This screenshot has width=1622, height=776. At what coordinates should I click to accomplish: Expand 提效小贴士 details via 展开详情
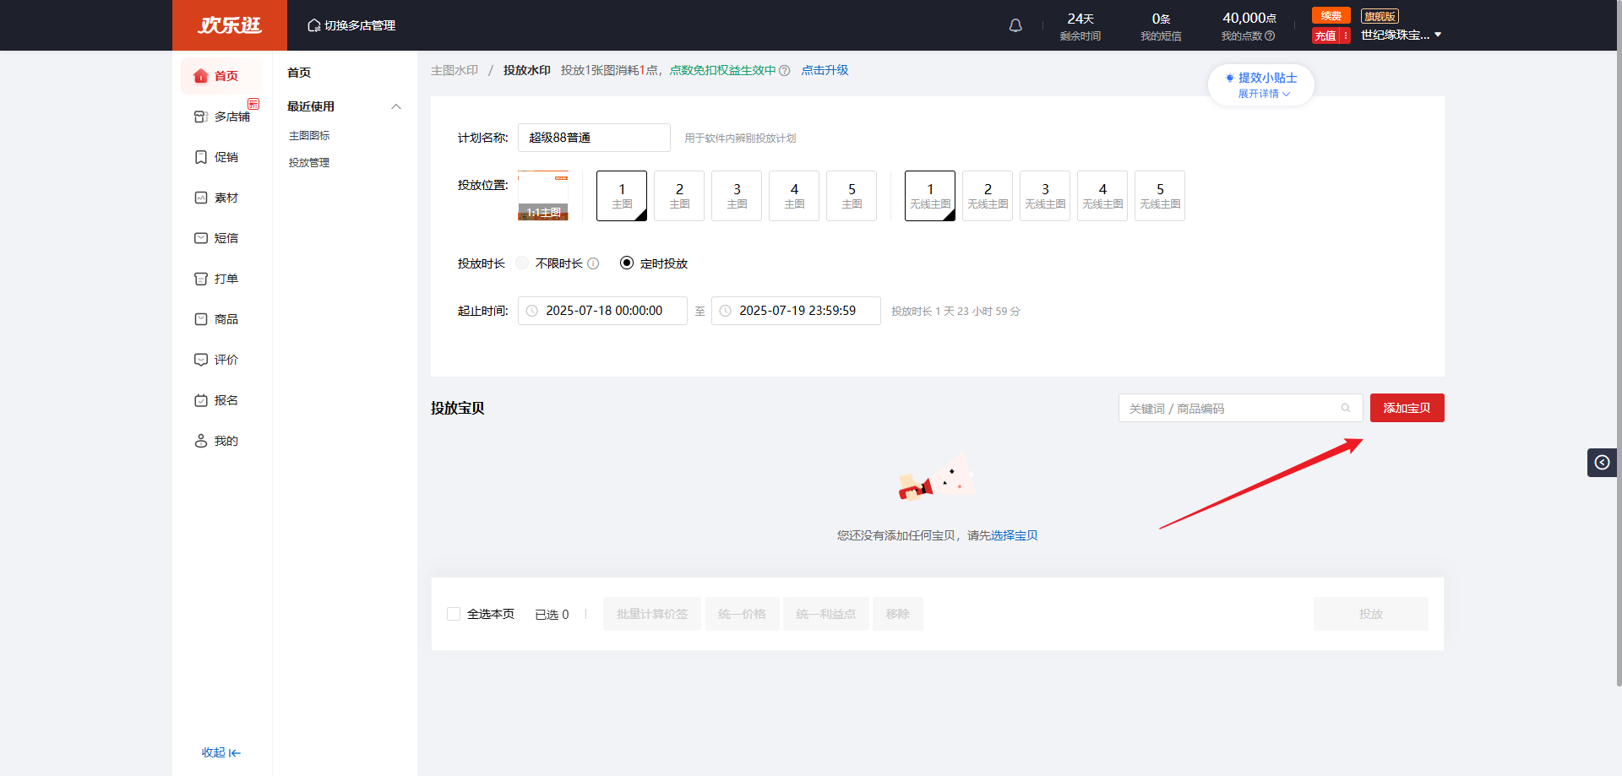point(1264,94)
